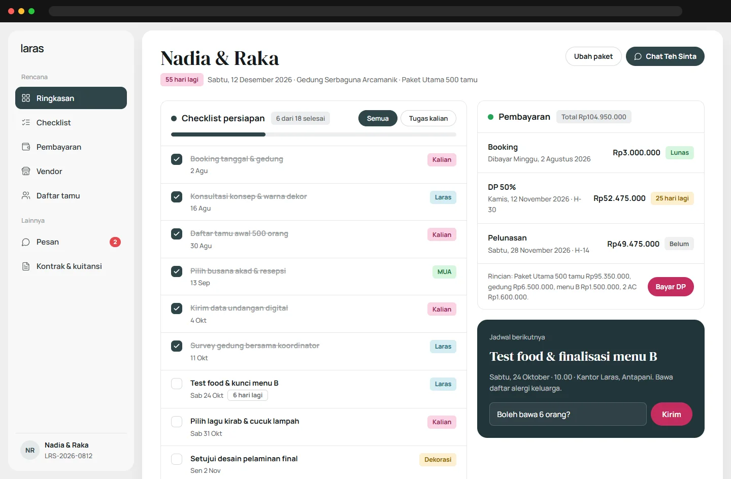Click the Checklist list icon in sidebar
Viewport: 731px width, 479px height.
click(x=26, y=122)
